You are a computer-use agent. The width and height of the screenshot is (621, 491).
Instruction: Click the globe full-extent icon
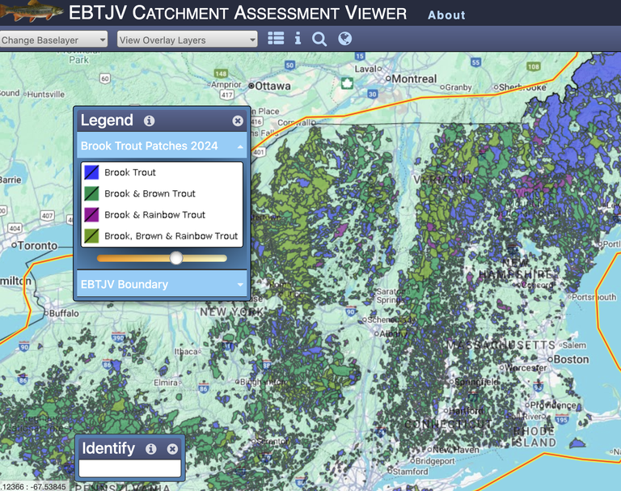pyautogui.click(x=345, y=39)
